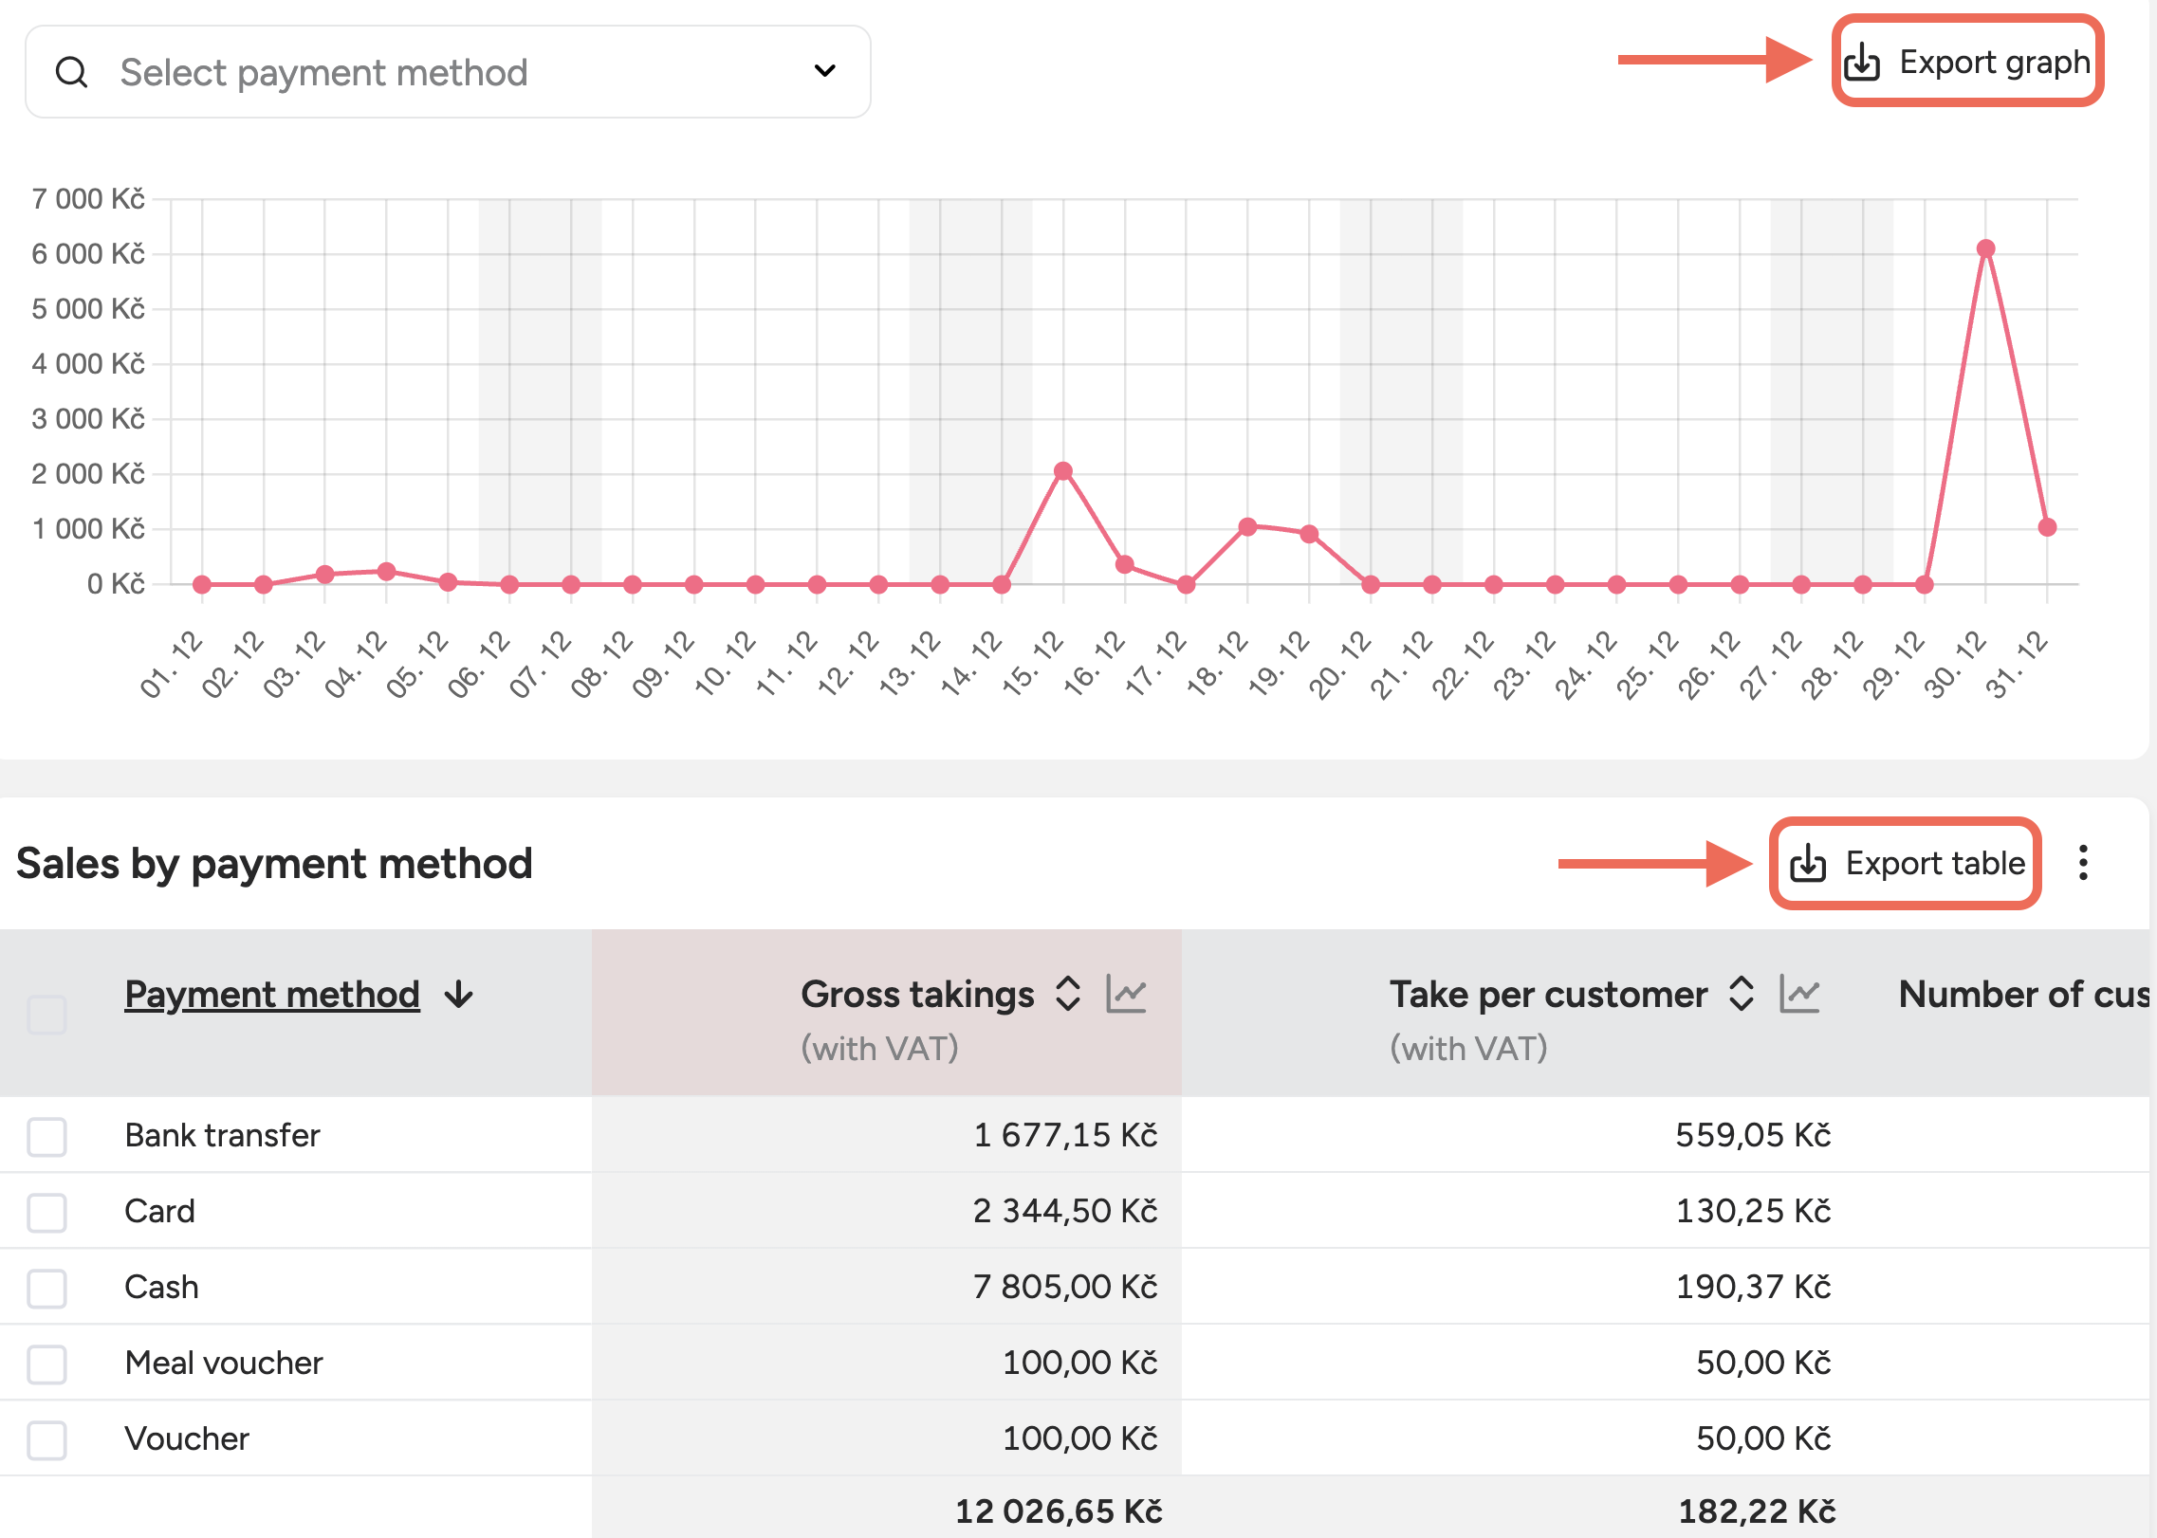Image resolution: width=2157 pixels, height=1538 pixels.
Task: Check the Meal voucher row checkbox
Action: tap(46, 1364)
